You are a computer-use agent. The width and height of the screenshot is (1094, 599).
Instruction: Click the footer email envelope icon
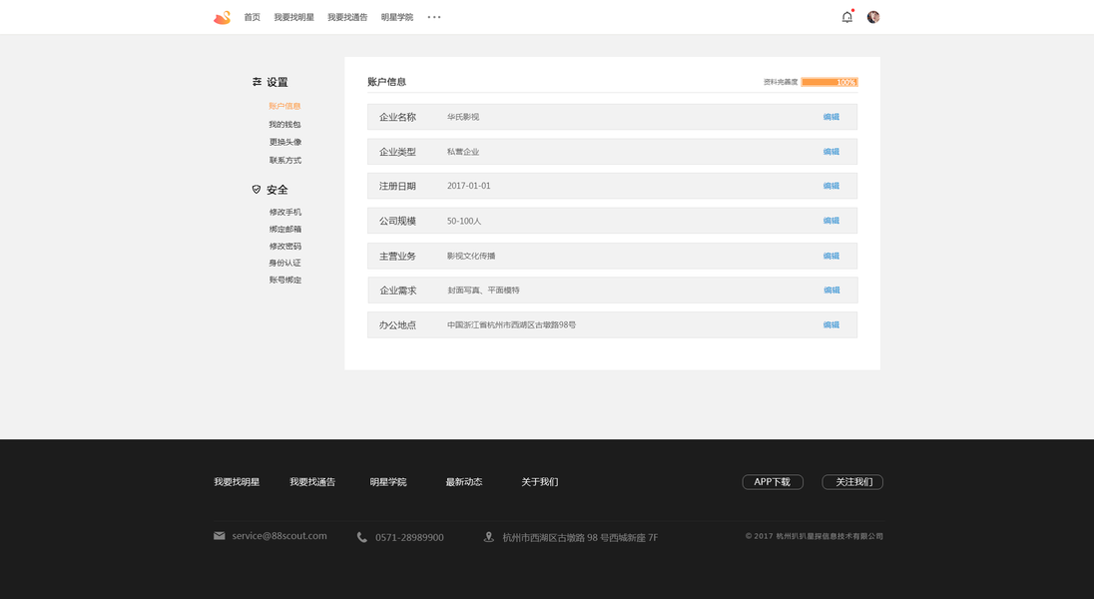click(x=219, y=535)
